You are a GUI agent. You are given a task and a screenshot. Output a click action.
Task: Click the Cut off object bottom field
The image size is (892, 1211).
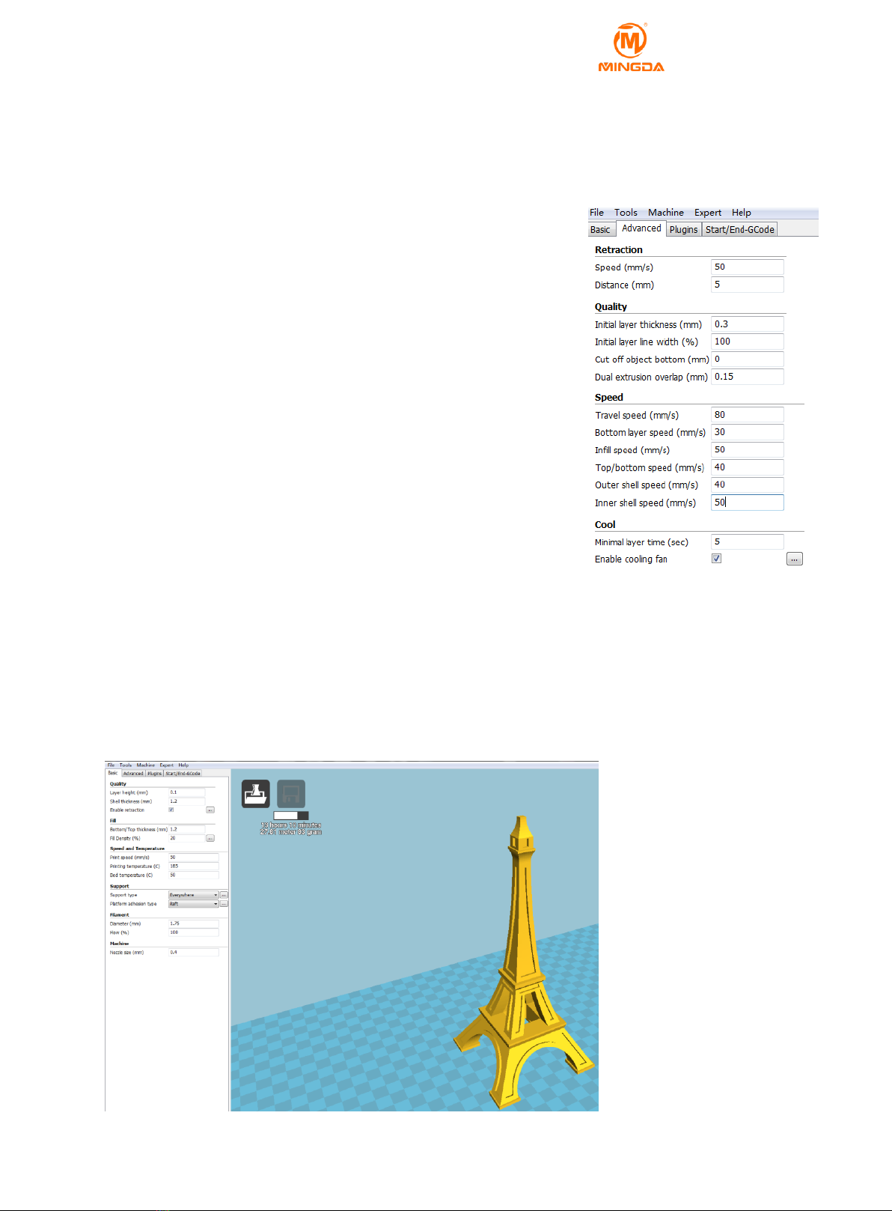click(747, 359)
